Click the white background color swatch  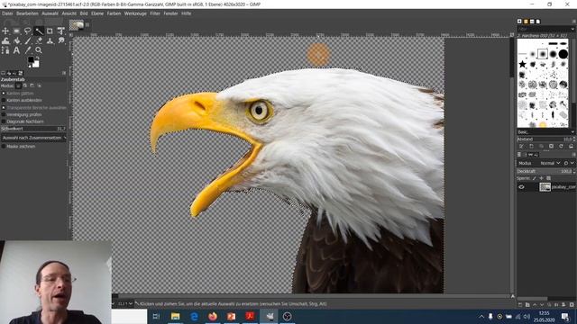[36, 65]
